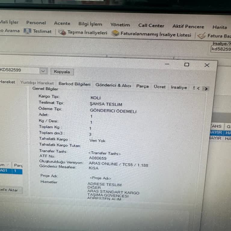Click the Taşıma İrsaliyeleri toolbar icon

[x=62, y=32]
